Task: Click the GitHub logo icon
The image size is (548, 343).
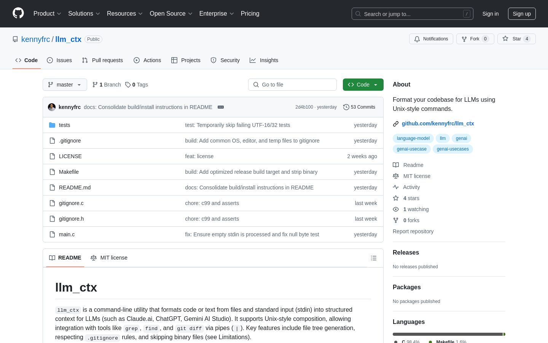Action: (x=18, y=13)
